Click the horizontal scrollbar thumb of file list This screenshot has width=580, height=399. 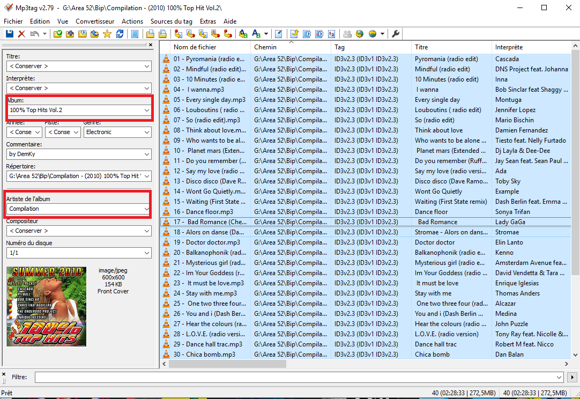pyautogui.click(x=227, y=364)
